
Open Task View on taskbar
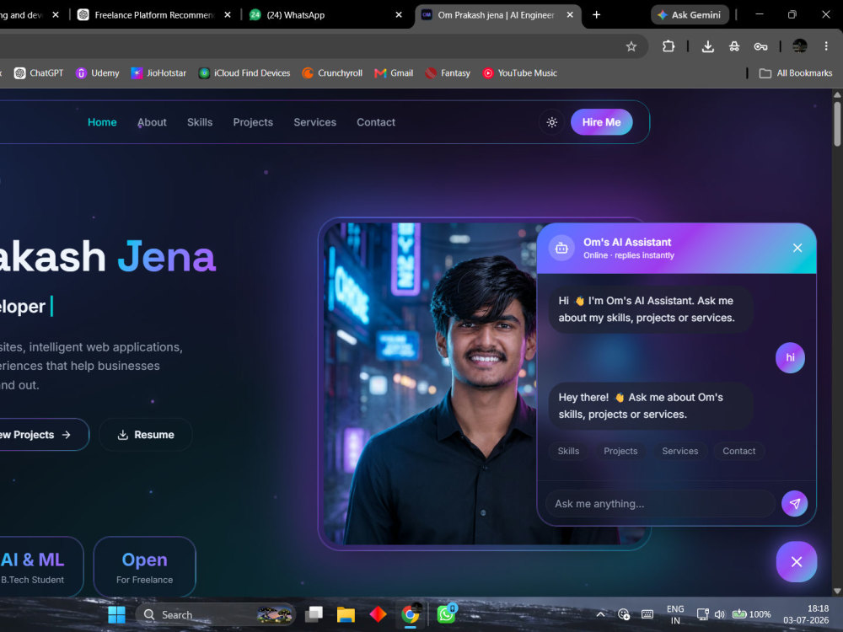click(314, 614)
